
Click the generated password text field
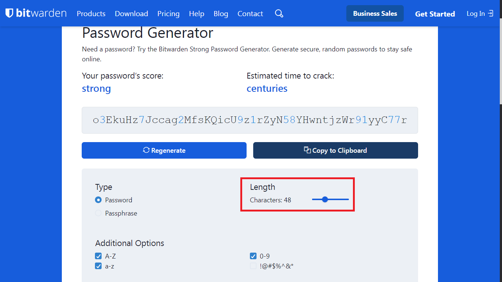250,120
